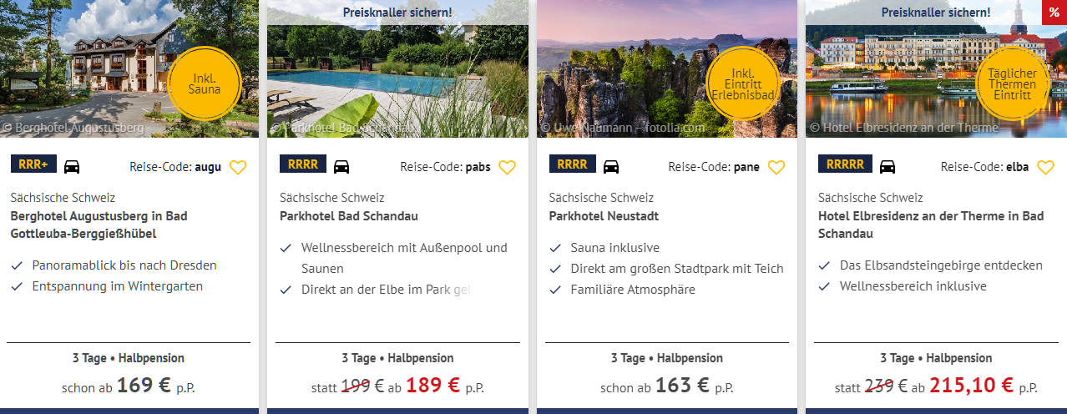Click the car icon on Parkhotel Bad Schandau card
1067x414 pixels.
341,166
